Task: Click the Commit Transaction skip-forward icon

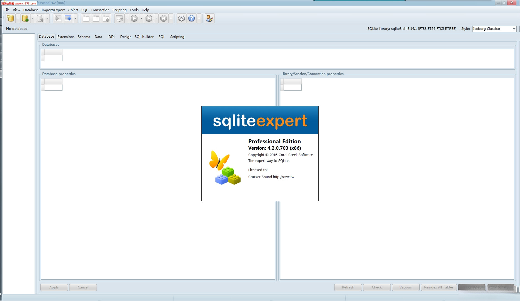Action: [149, 18]
